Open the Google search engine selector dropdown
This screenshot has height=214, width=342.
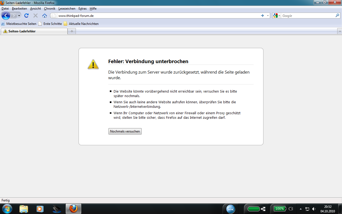(x=277, y=16)
